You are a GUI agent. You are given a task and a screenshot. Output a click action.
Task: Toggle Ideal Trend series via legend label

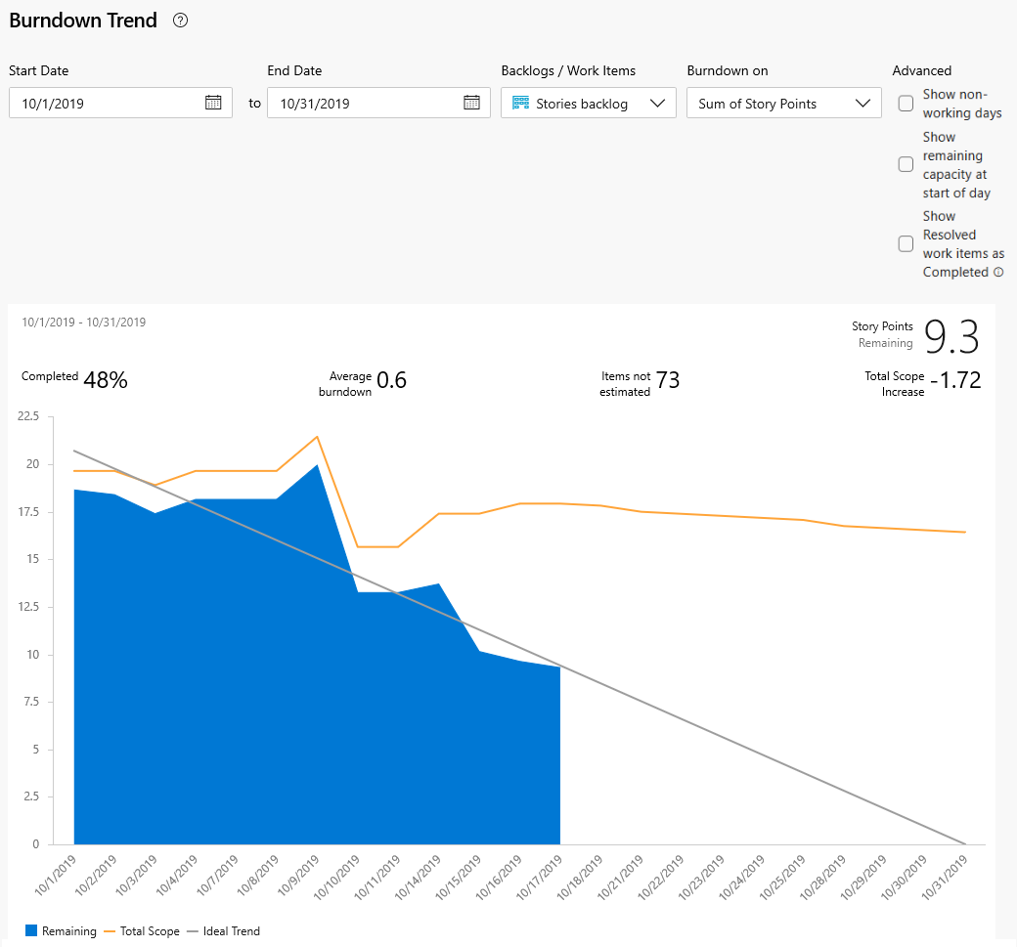[232, 930]
